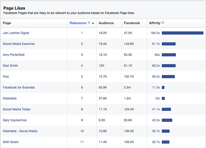Screen dimensions: 206x148
Task: Select the 123.4K Facebook value
Action: [x=129, y=109]
